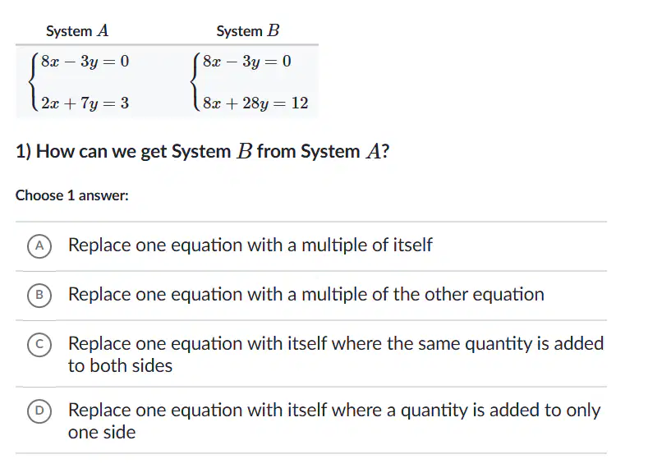Select radio option B circle
The image size is (671, 468).
point(39,296)
